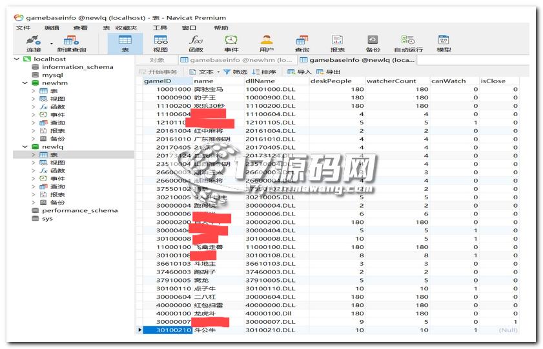Collapse the localhost connection tree node
The width and height of the screenshot is (543, 349).
[x=16, y=59]
